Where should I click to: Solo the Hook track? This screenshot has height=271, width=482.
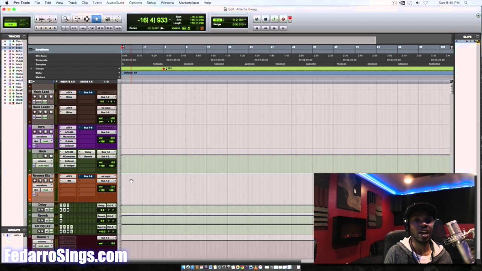click(x=46, y=156)
